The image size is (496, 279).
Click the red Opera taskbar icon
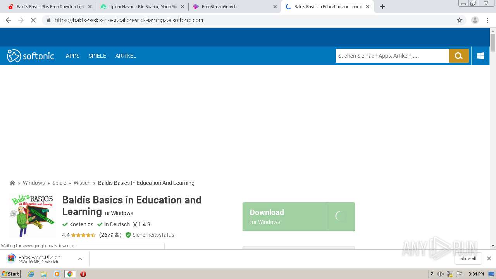pos(83,274)
